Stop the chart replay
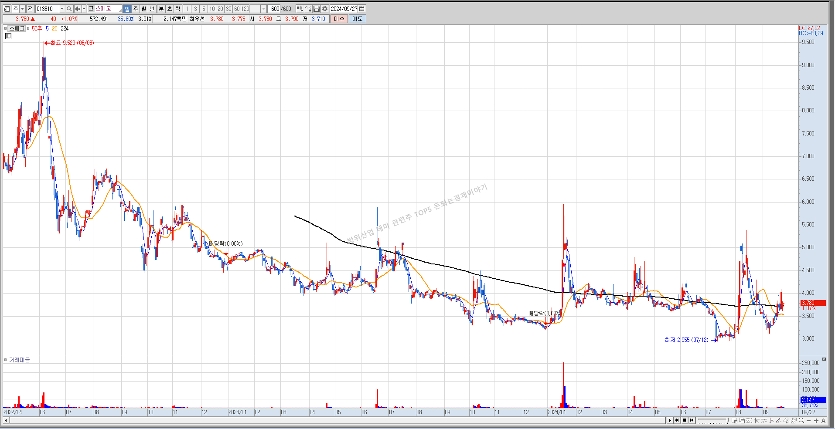 point(685,420)
